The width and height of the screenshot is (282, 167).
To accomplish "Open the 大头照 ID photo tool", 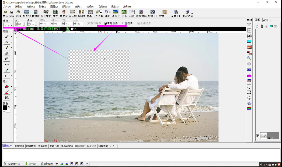I will [73, 13].
